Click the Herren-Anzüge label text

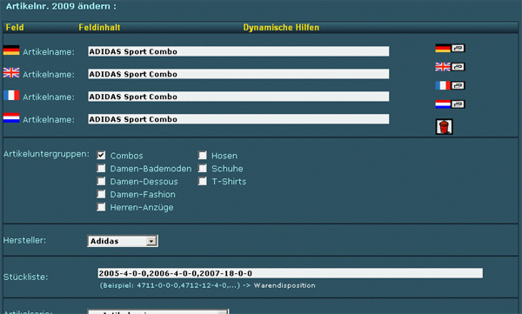coord(142,207)
